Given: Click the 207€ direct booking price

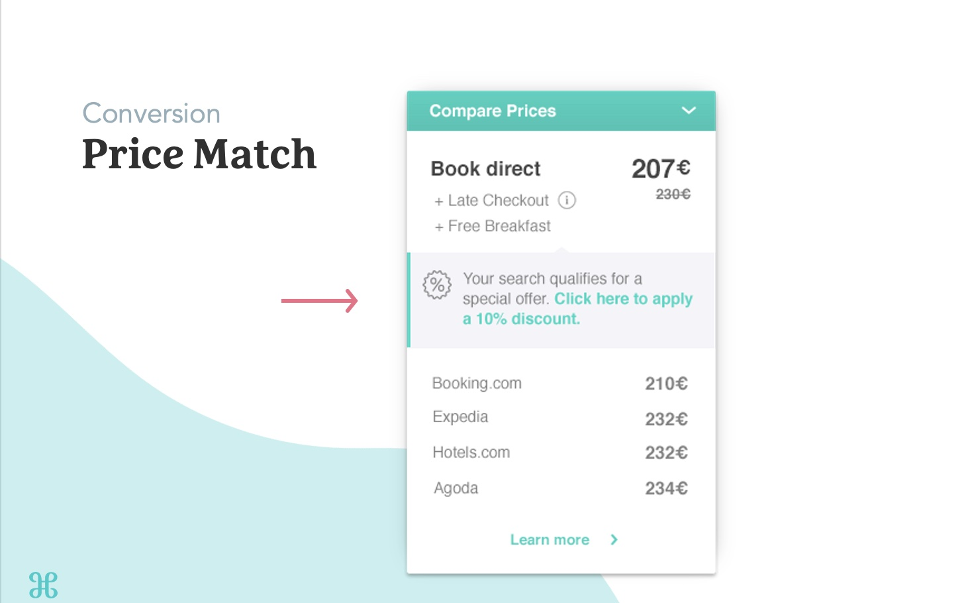Looking at the screenshot, I should tap(660, 169).
